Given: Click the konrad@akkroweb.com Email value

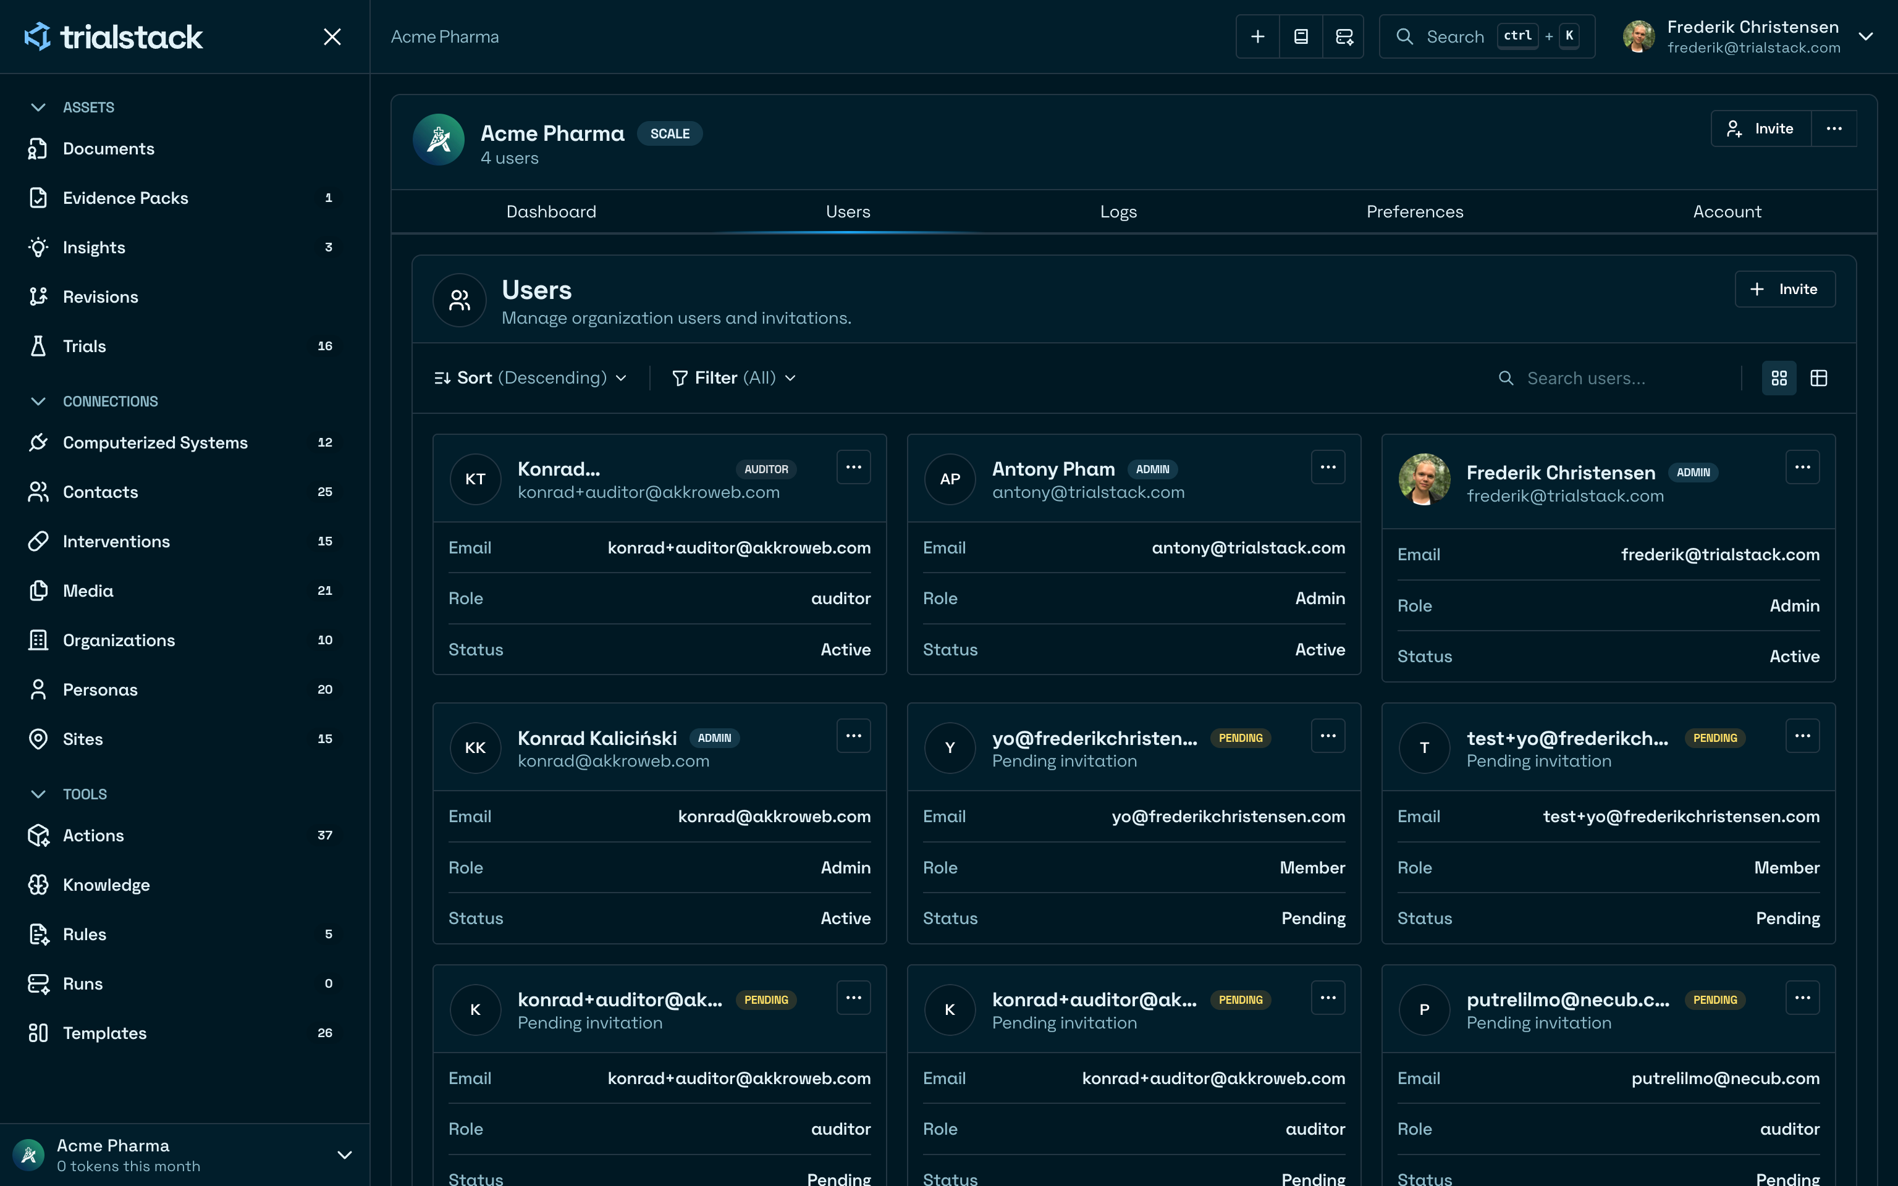Looking at the screenshot, I should click(x=774, y=817).
